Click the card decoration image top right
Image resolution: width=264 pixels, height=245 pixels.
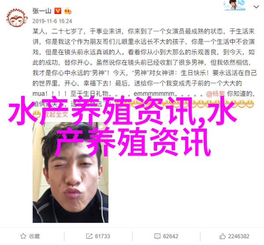(235, 5)
